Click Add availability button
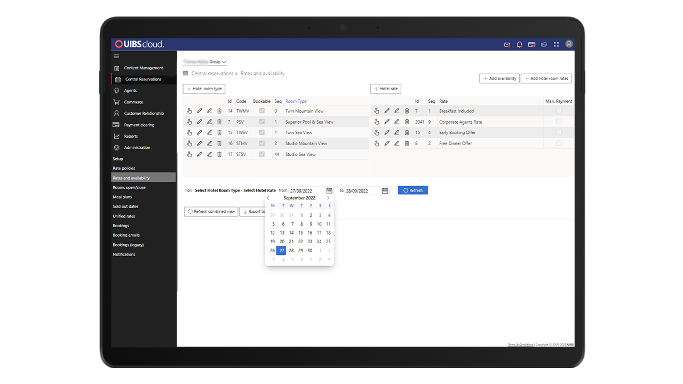This screenshot has height=384, width=683. 499,78
